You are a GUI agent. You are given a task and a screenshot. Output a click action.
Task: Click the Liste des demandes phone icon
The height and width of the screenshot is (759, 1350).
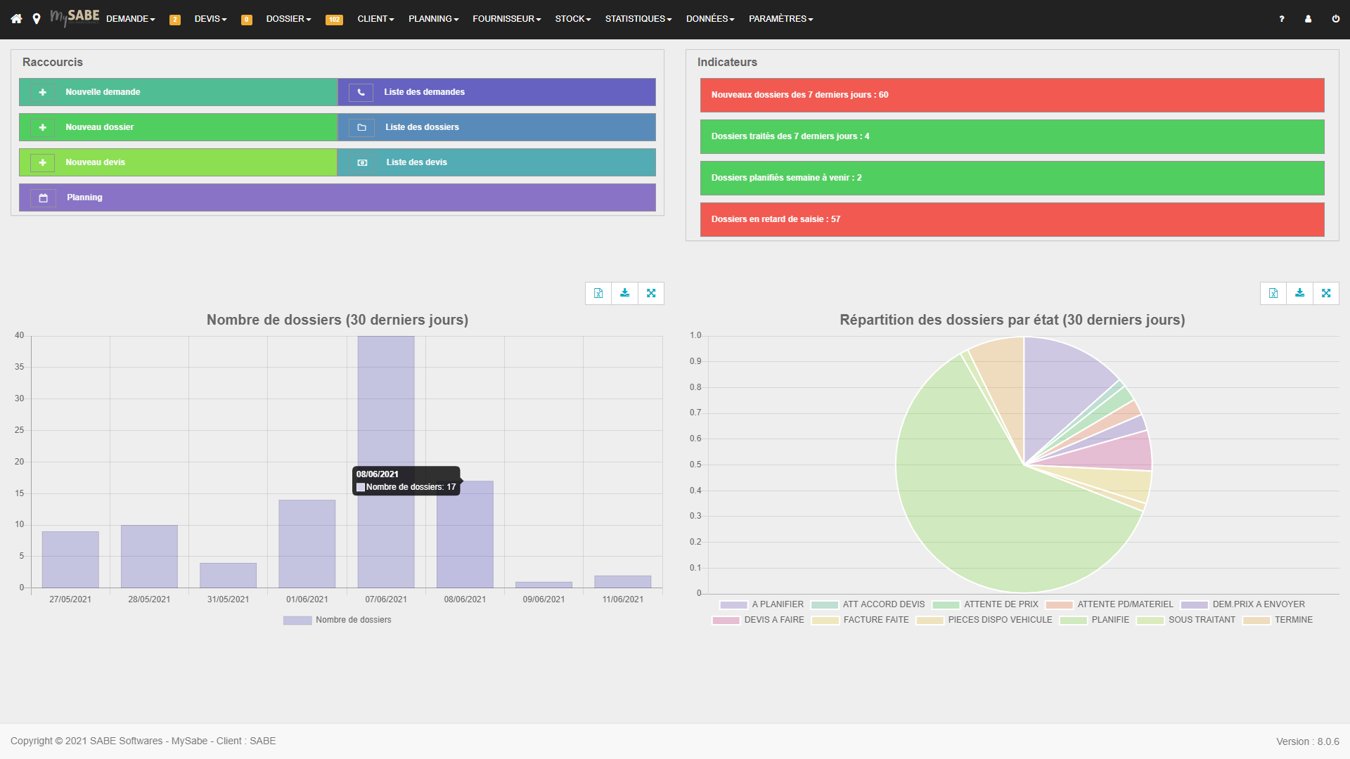click(361, 92)
